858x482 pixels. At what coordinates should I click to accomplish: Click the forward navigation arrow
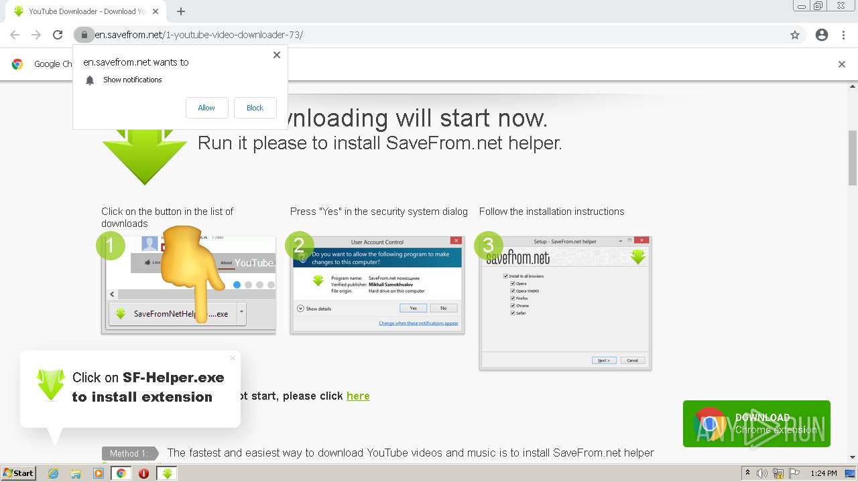pyautogui.click(x=36, y=35)
